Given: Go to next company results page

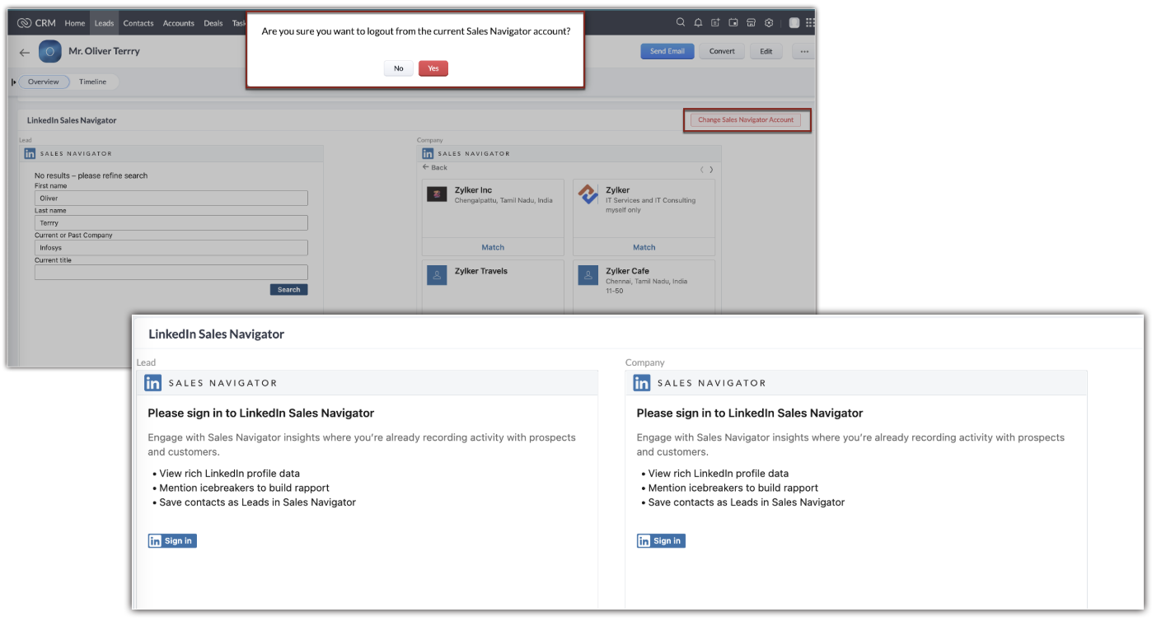Looking at the screenshot, I should click(711, 170).
